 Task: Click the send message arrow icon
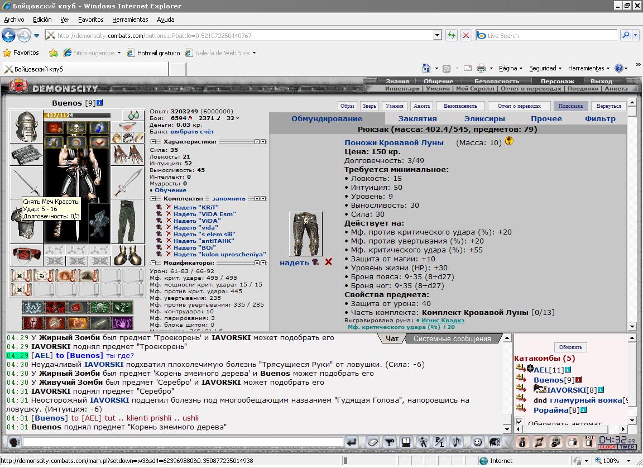click(351, 442)
